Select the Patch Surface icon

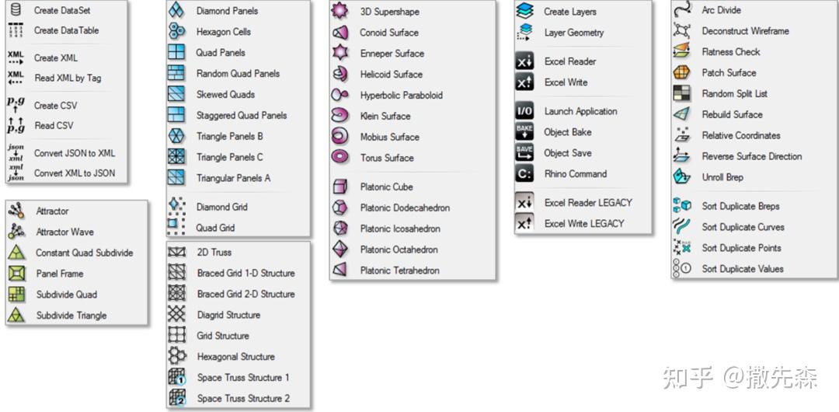[x=682, y=73]
